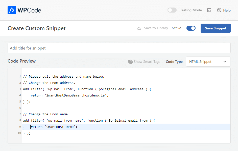
Task: Enable the Testing Mode switch
Action: (172, 10)
